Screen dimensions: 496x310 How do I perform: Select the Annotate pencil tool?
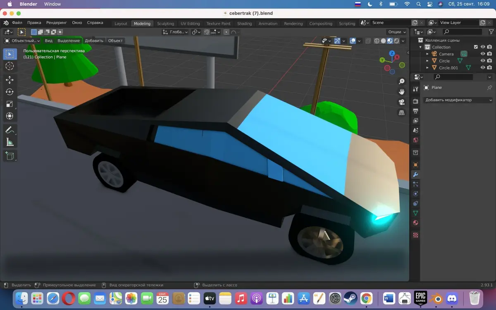coord(10,130)
